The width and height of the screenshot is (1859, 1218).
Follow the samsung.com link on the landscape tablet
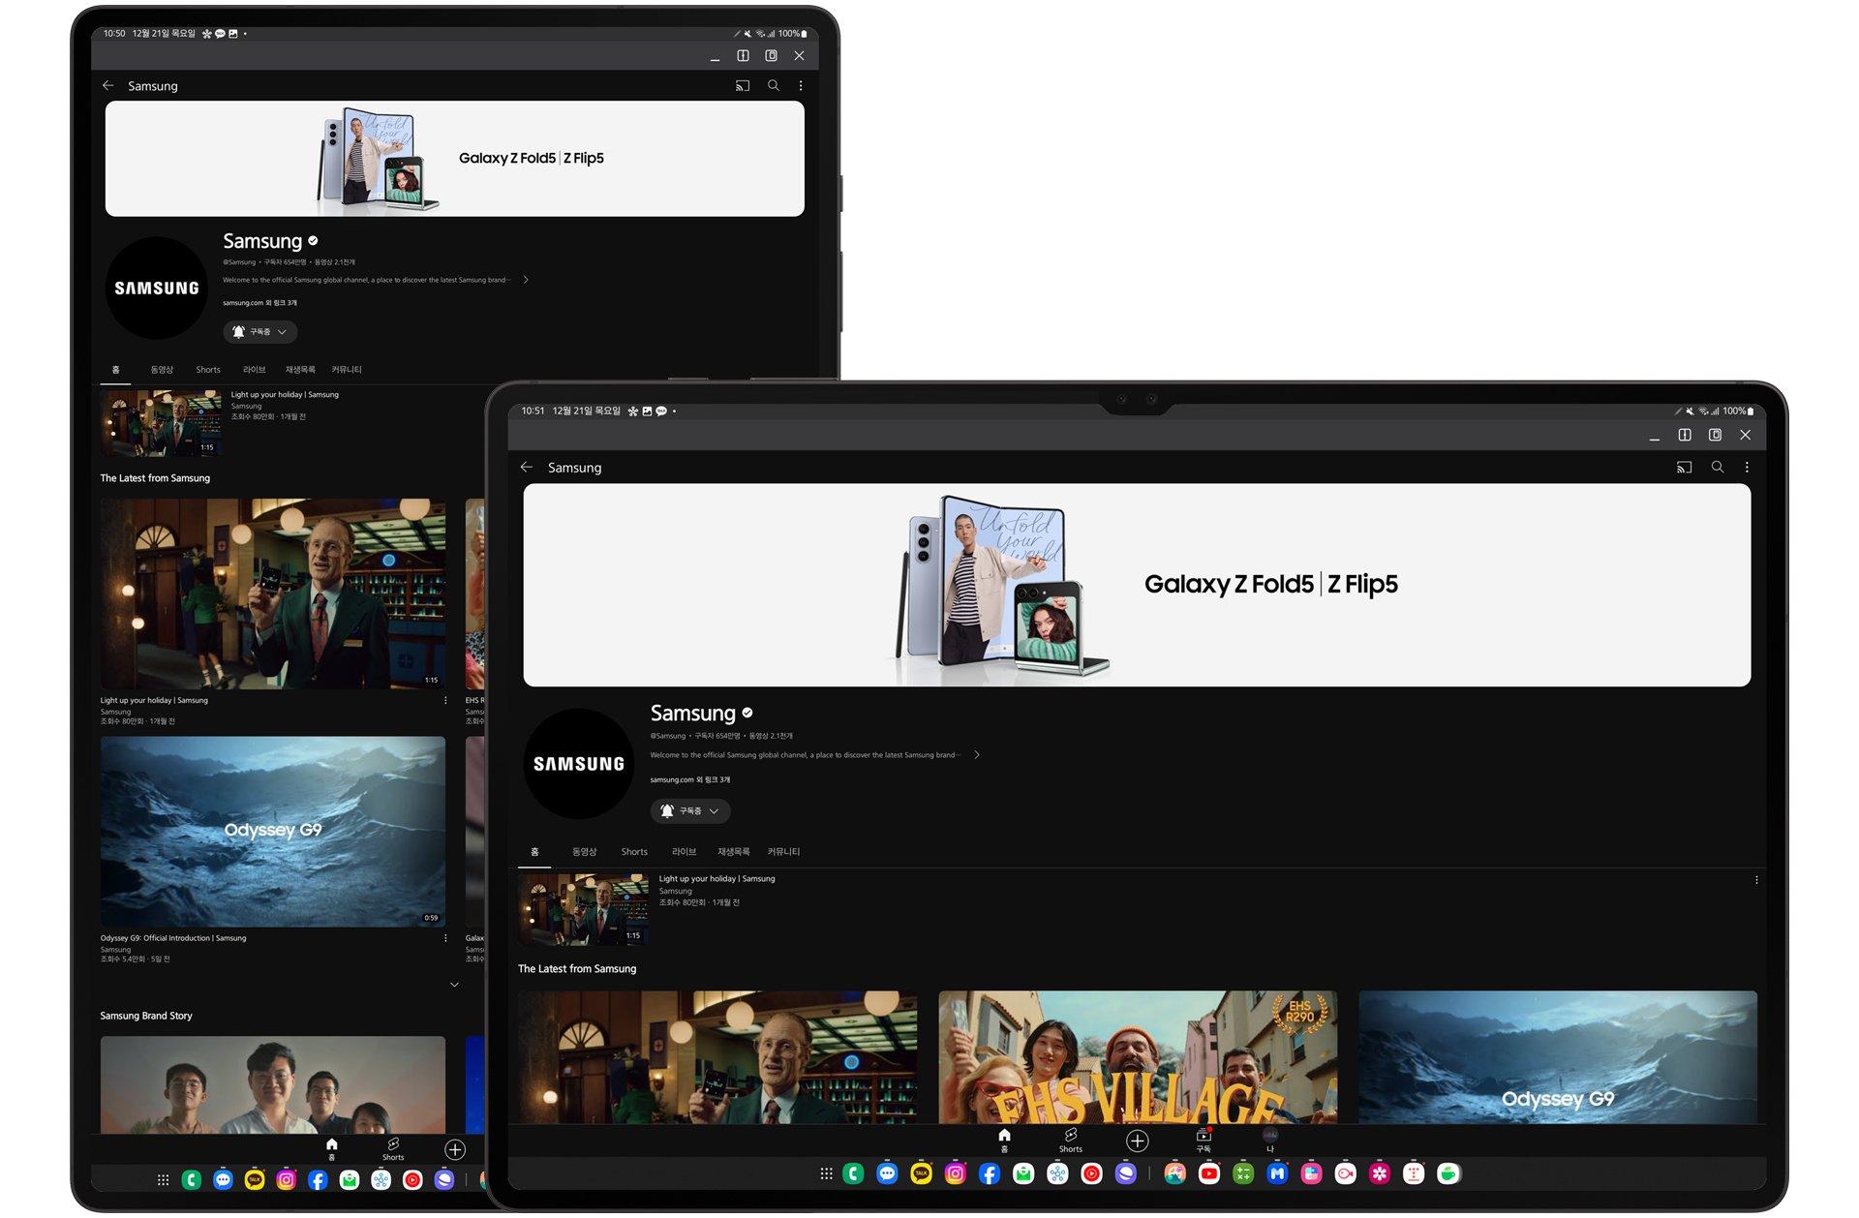(x=690, y=780)
